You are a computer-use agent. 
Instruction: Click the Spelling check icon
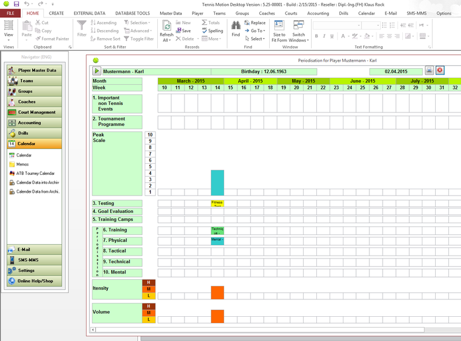coord(211,31)
